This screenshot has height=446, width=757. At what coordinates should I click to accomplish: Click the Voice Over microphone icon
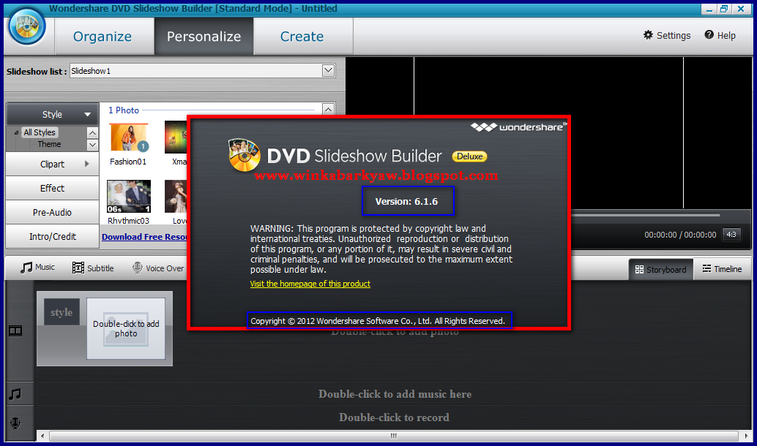[138, 268]
